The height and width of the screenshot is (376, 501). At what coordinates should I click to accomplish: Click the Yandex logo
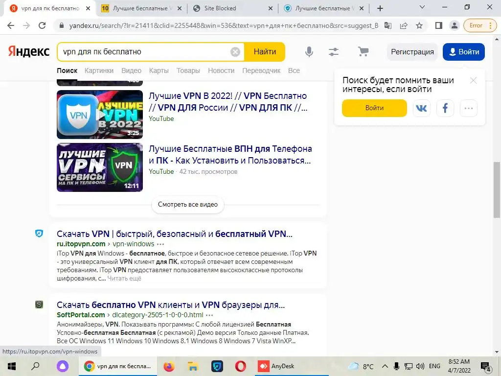coord(29,51)
